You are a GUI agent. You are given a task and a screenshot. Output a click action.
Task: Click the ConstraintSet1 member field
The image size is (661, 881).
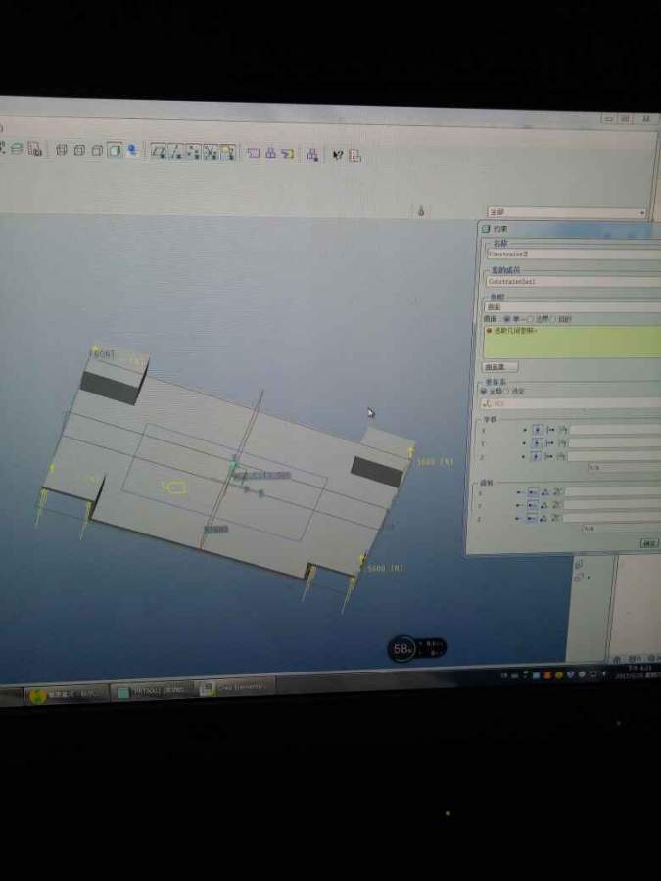(573, 281)
